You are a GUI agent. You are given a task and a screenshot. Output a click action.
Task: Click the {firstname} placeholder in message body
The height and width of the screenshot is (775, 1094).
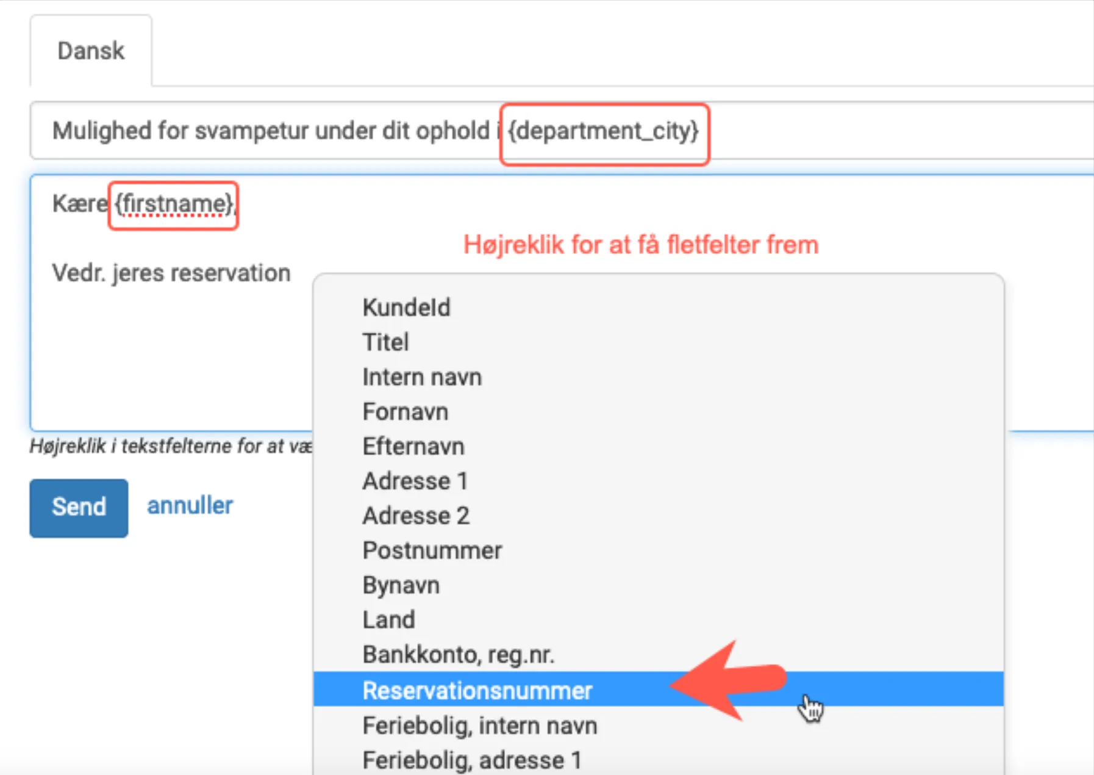point(174,204)
